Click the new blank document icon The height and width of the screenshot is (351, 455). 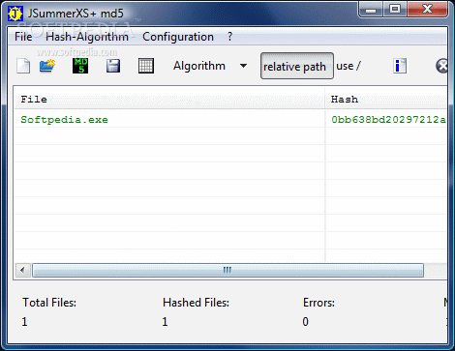(x=23, y=66)
